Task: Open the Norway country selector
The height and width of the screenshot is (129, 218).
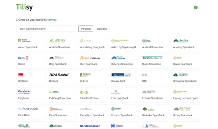Action: pos(51,20)
